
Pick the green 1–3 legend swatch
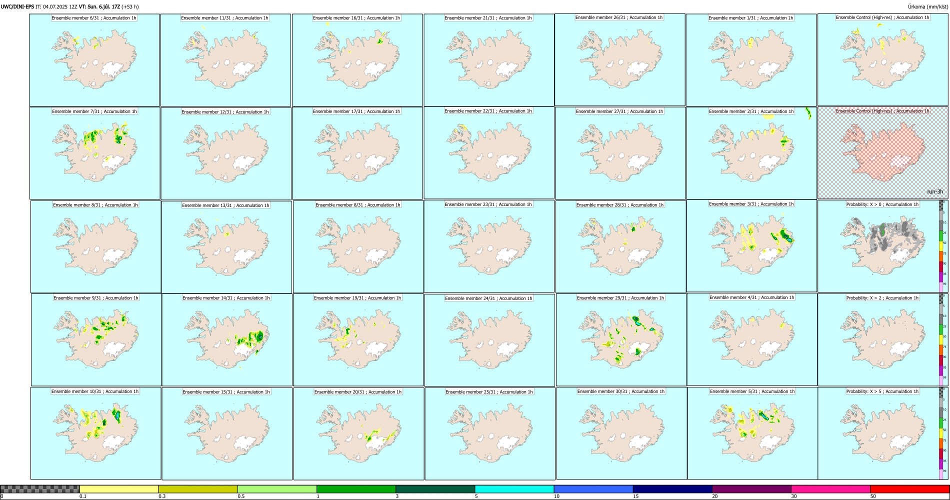coord(356,489)
